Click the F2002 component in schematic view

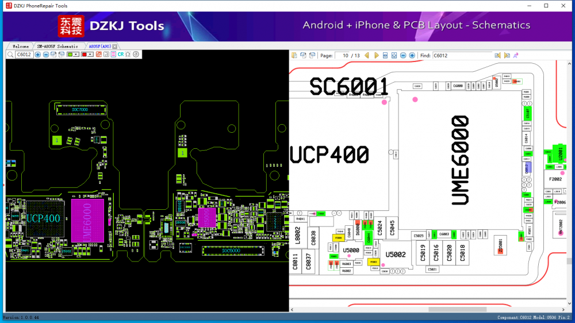(x=555, y=179)
